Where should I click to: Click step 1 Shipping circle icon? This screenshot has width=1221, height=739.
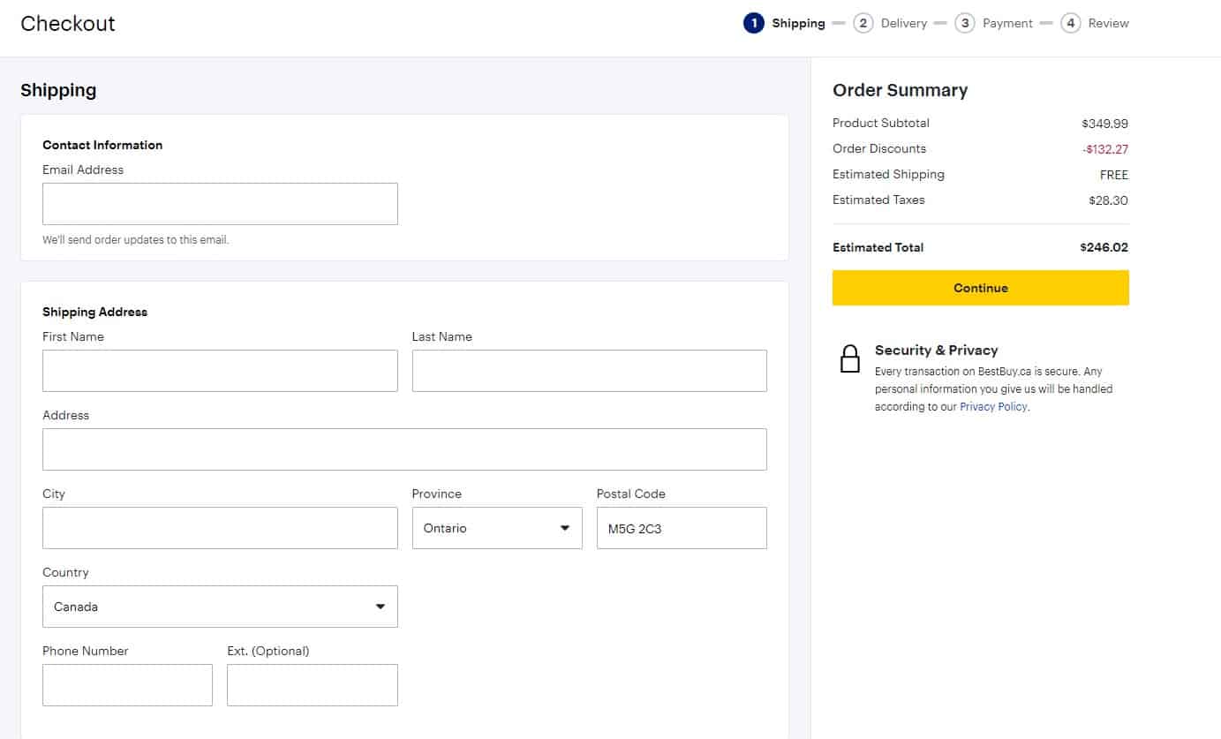pos(753,24)
